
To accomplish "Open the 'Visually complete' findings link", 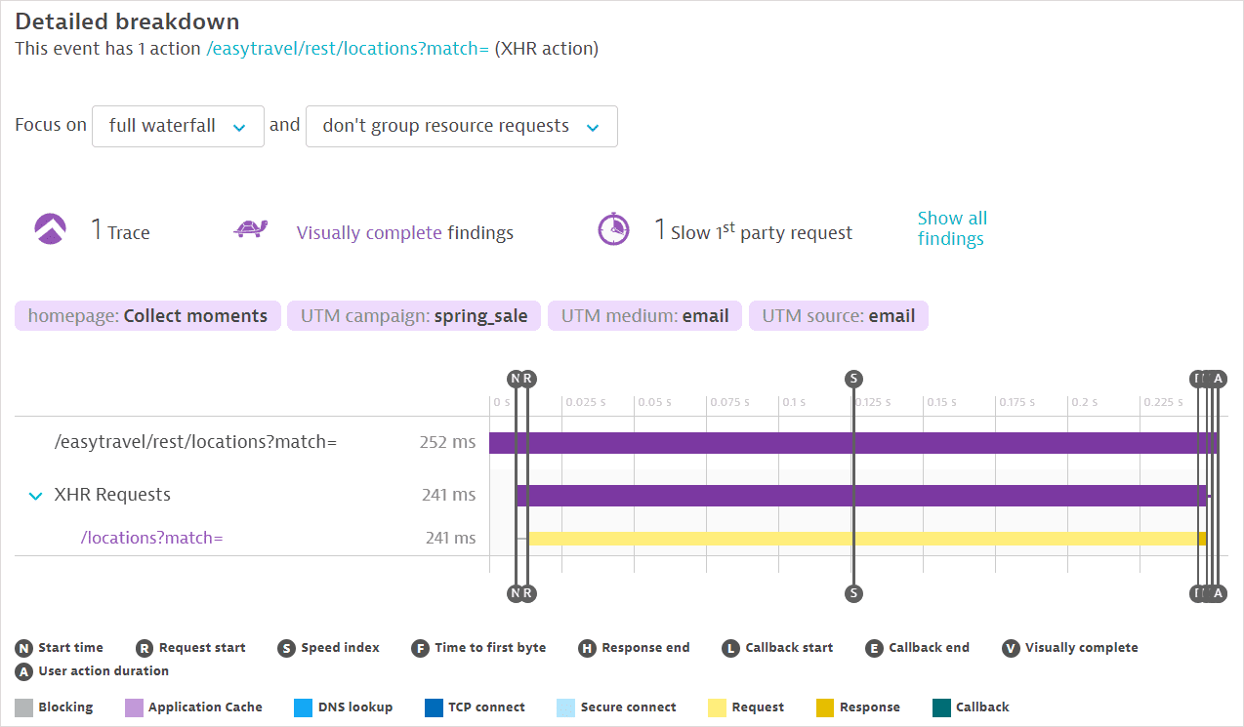I will 369,232.
